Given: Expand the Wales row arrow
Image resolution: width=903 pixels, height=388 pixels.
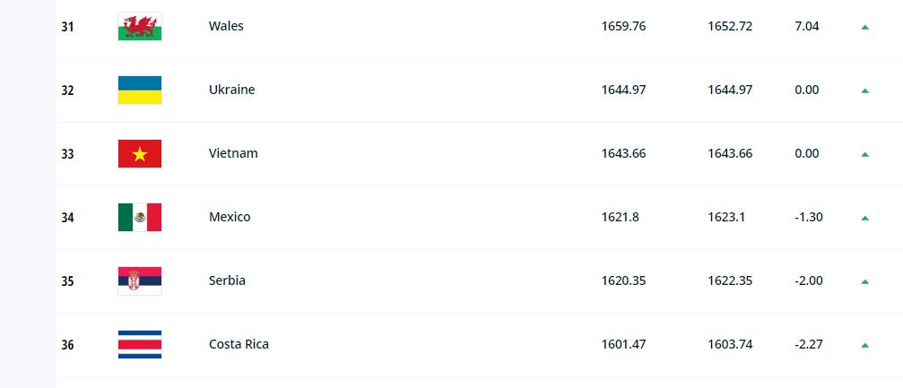Looking at the screenshot, I should 864,27.
